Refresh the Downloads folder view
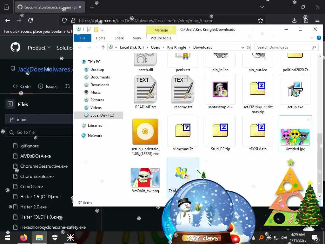The height and width of the screenshot is (244, 325). (x=248, y=47)
